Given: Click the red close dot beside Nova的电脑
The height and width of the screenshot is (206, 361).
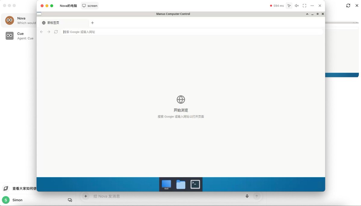Looking at the screenshot, I should coord(42,6).
